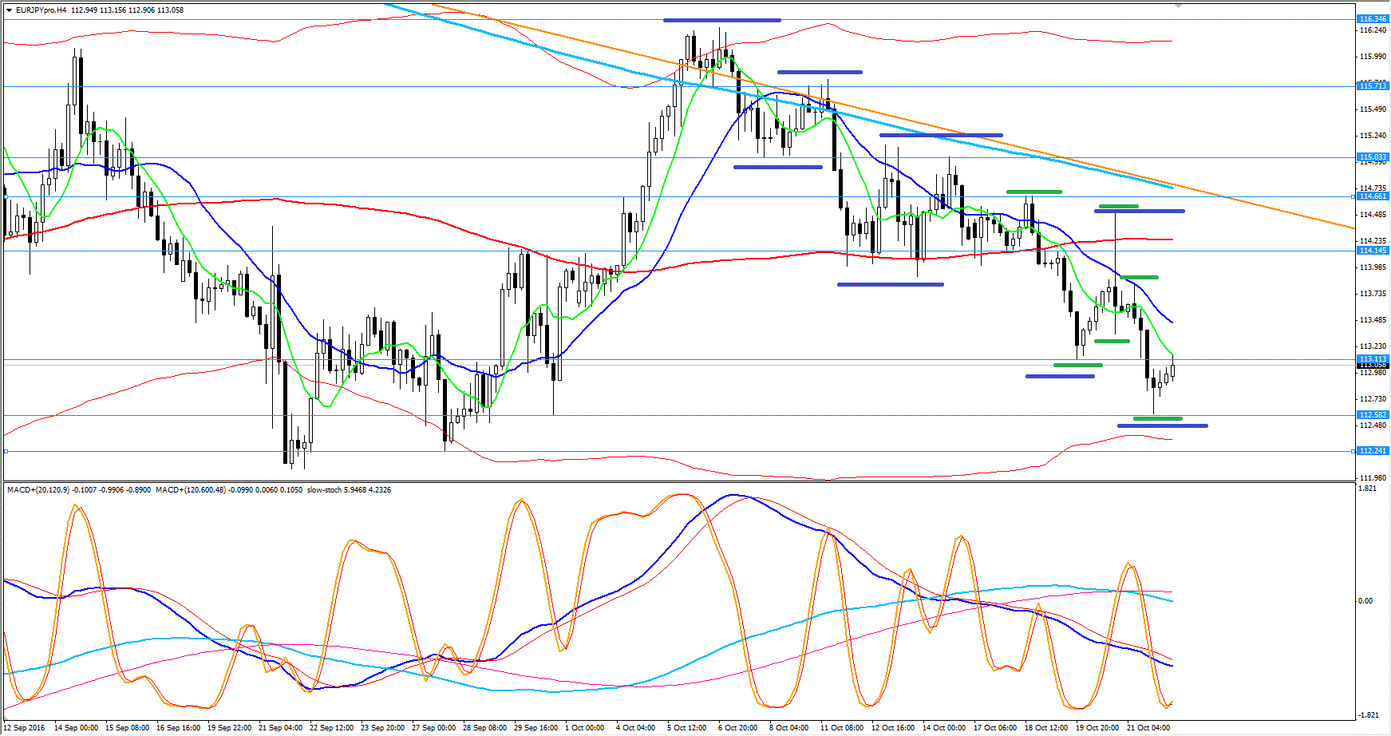Click the 29 Sep 16:00 time label
Screen dimensions: 1391x736
[x=535, y=728]
